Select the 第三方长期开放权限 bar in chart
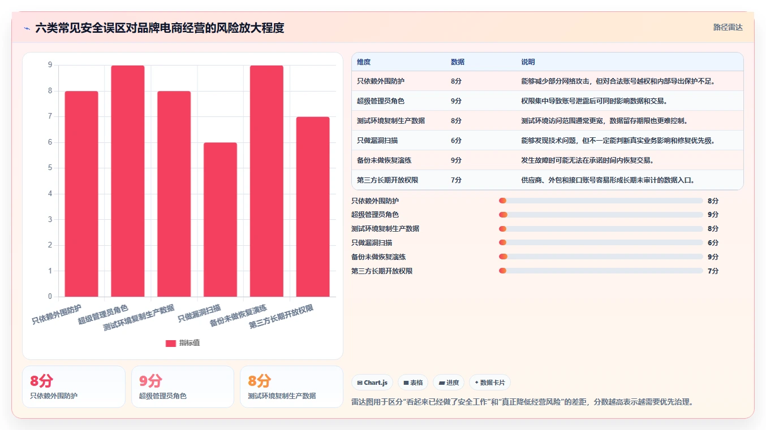Screen dimensions: 766x430 click(x=313, y=207)
